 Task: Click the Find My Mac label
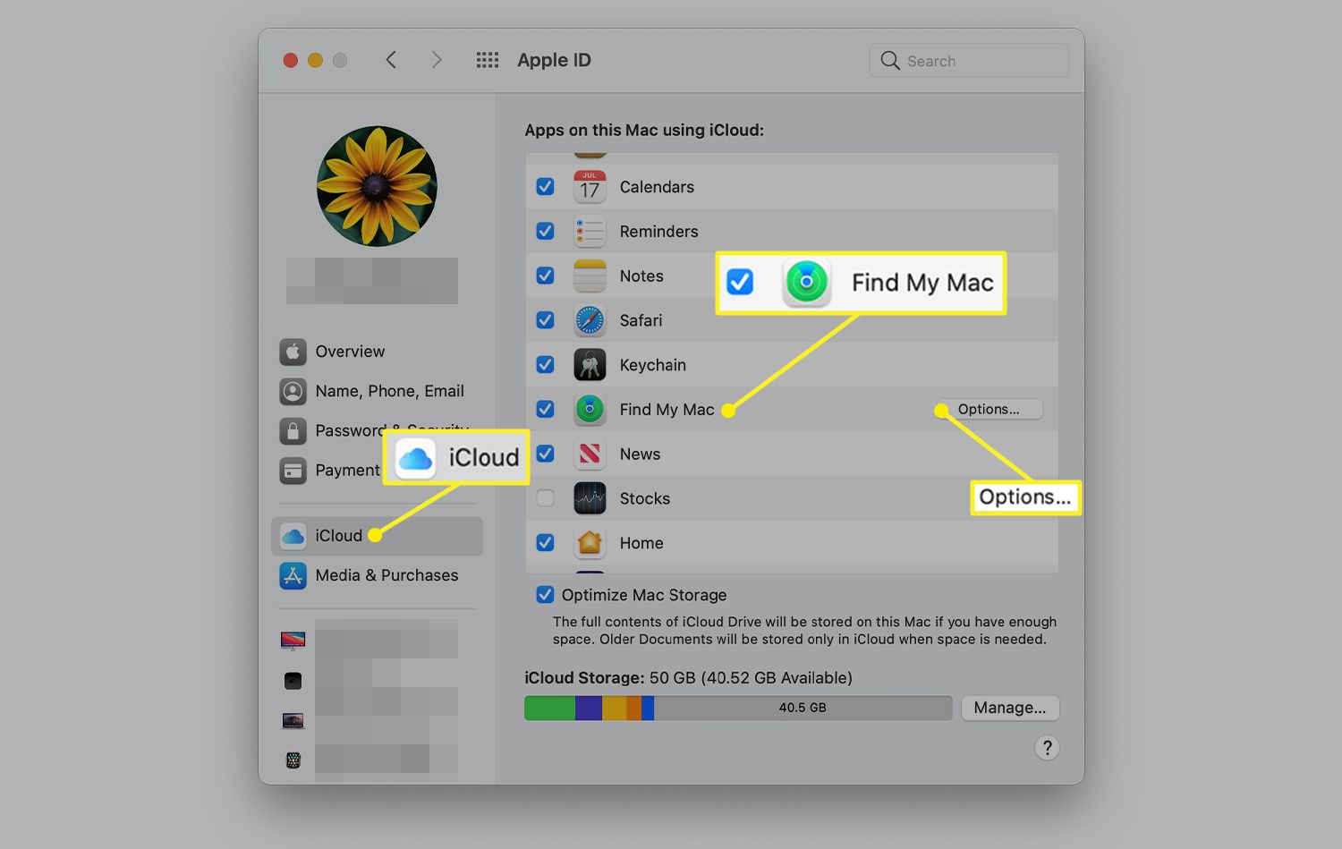click(667, 410)
